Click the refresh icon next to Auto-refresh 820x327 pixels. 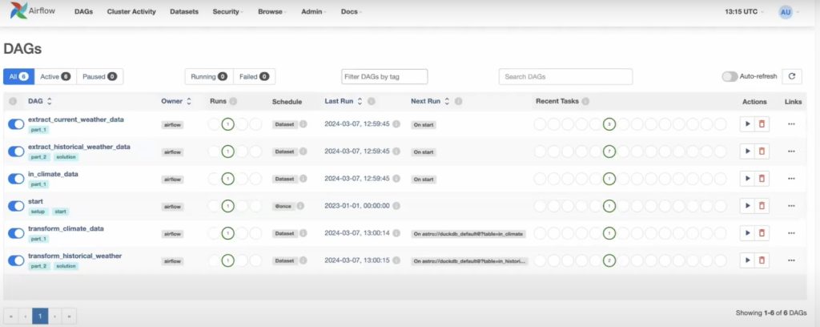point(792,76)
